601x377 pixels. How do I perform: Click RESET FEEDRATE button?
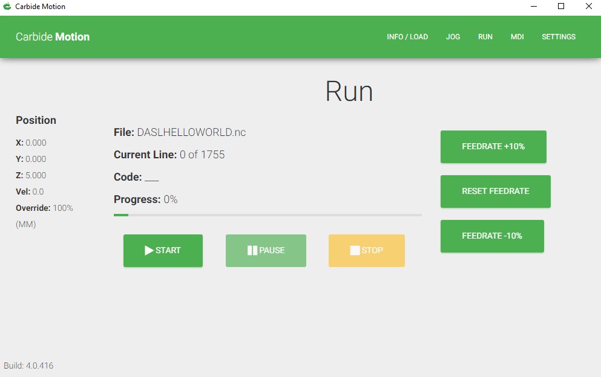pyautogui.click(x=496, y=192)
